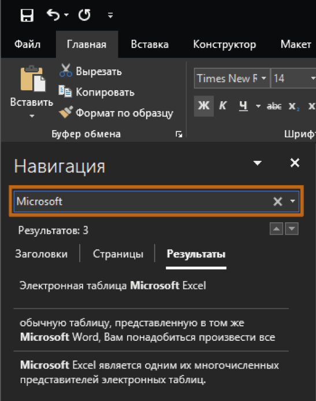Click the Save floppy disk icon
316x401 pixels.
(27, 15)
